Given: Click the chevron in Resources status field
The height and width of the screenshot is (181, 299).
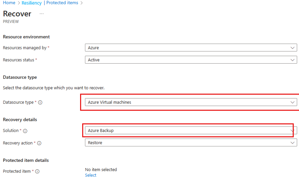Looking at the screenshot, I should coord(292,60).
